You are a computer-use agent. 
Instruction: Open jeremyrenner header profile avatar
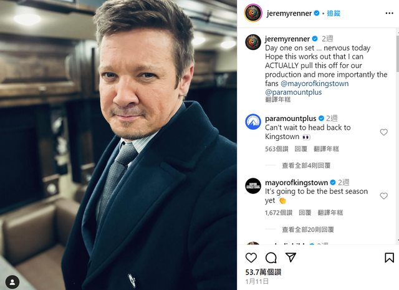[253, 13]
